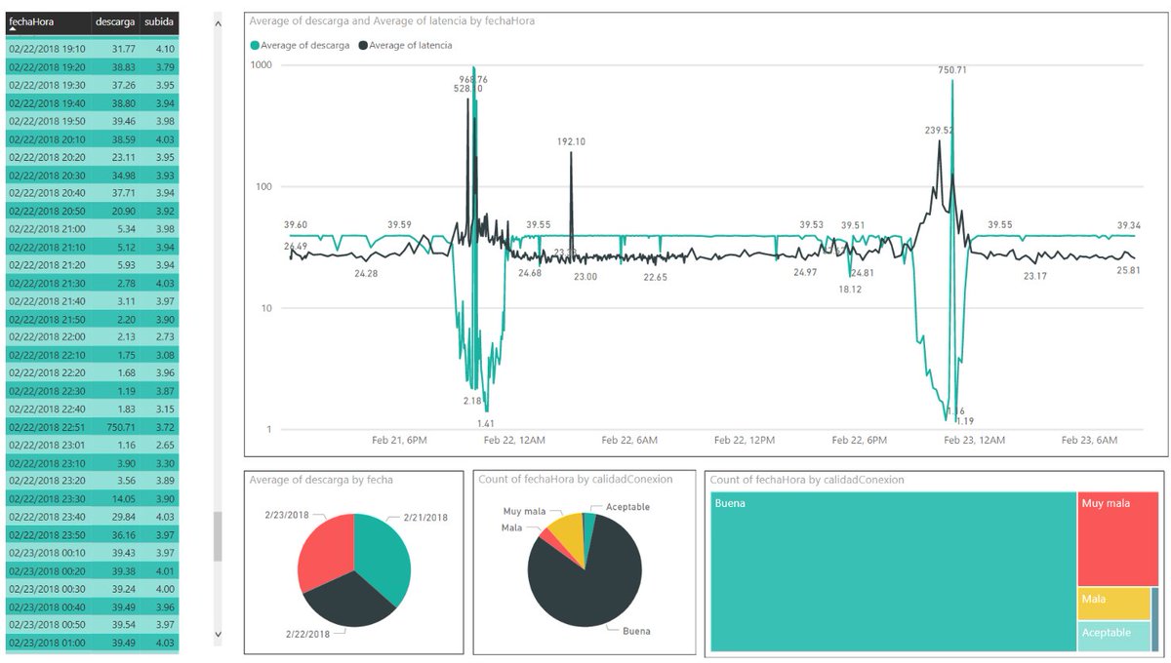Click the sort arrow under fechaHora header
1171x663 pixels.
14,31
